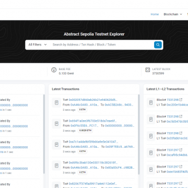
Task: Click block icon beside L1 Tx 0xee1b683f4dfc
Action: pos(151,169)
